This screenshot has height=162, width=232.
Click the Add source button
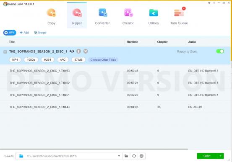24,33
